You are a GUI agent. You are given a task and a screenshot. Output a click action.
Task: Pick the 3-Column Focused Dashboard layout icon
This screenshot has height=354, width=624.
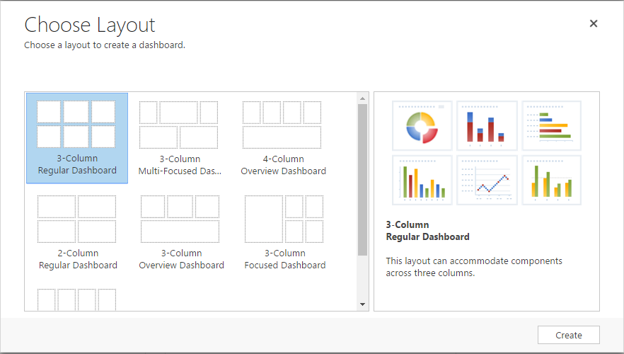coord(284,219)
